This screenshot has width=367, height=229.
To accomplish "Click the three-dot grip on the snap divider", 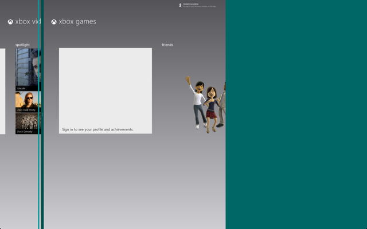I will tap(42, 114).
